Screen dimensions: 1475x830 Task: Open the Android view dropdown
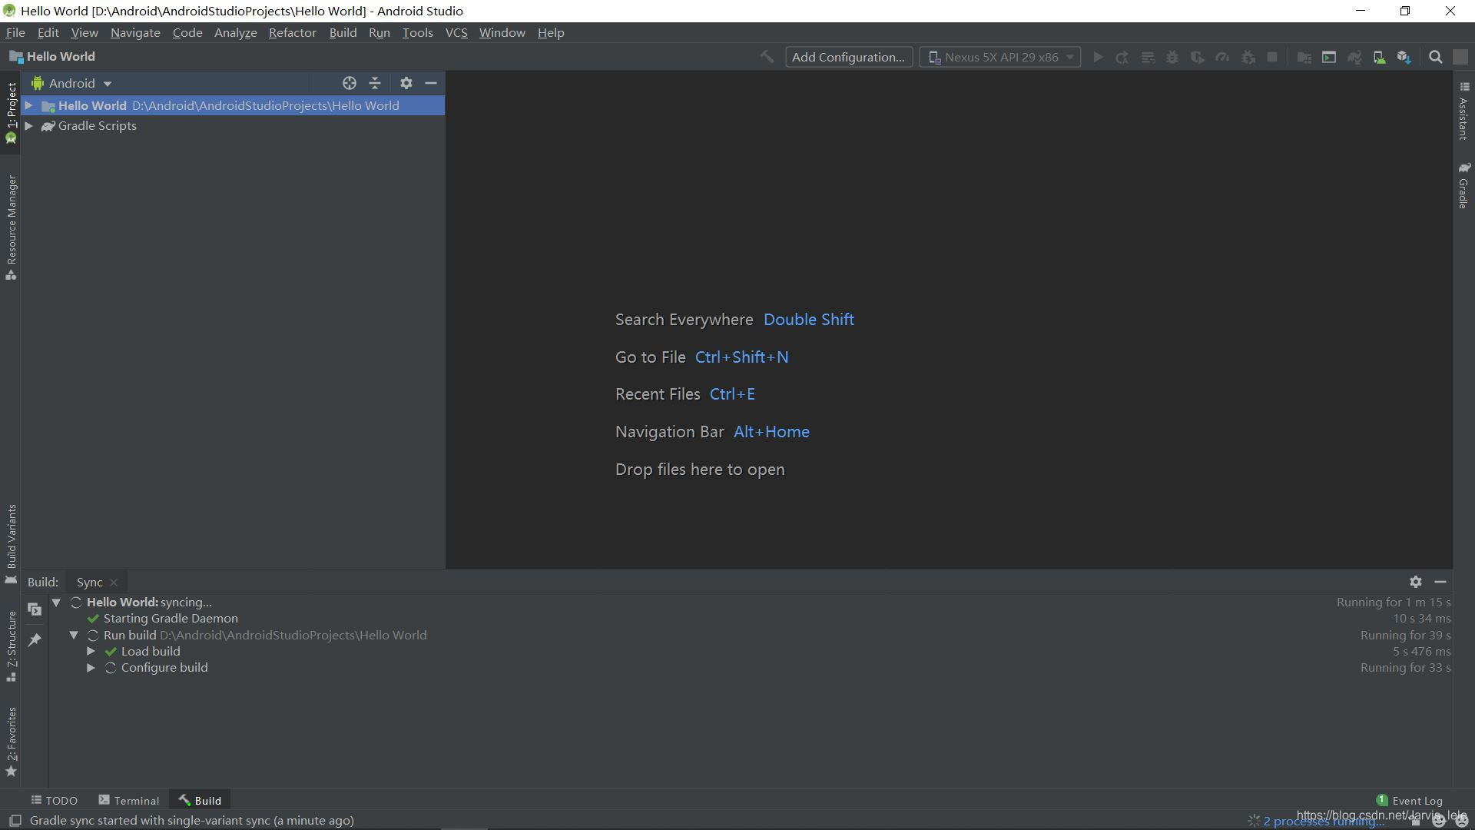click(x=72, y=83)
